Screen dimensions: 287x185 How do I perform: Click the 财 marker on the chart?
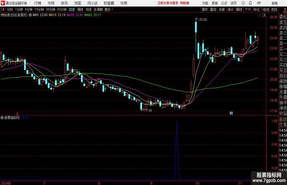tap(231, 113)
